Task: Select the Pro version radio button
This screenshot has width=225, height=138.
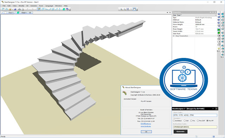Action: (x=191, y=121)
